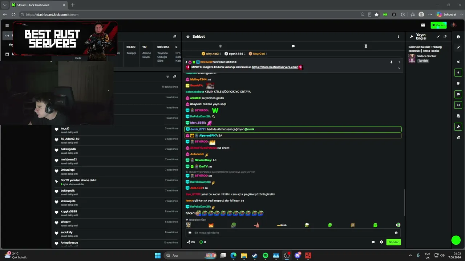Toggle the chat bubble sidebar button
The width and height of the screenshot is (465, 261).
(x=458, y=94)
